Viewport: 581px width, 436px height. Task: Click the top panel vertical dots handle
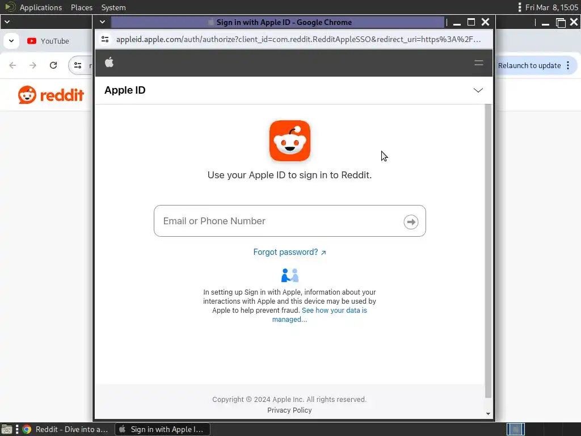coord(520,7)
